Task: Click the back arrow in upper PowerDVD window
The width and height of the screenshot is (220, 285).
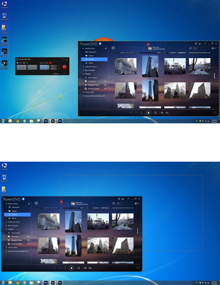Action: pyautogui.click(x=113, y=48)
